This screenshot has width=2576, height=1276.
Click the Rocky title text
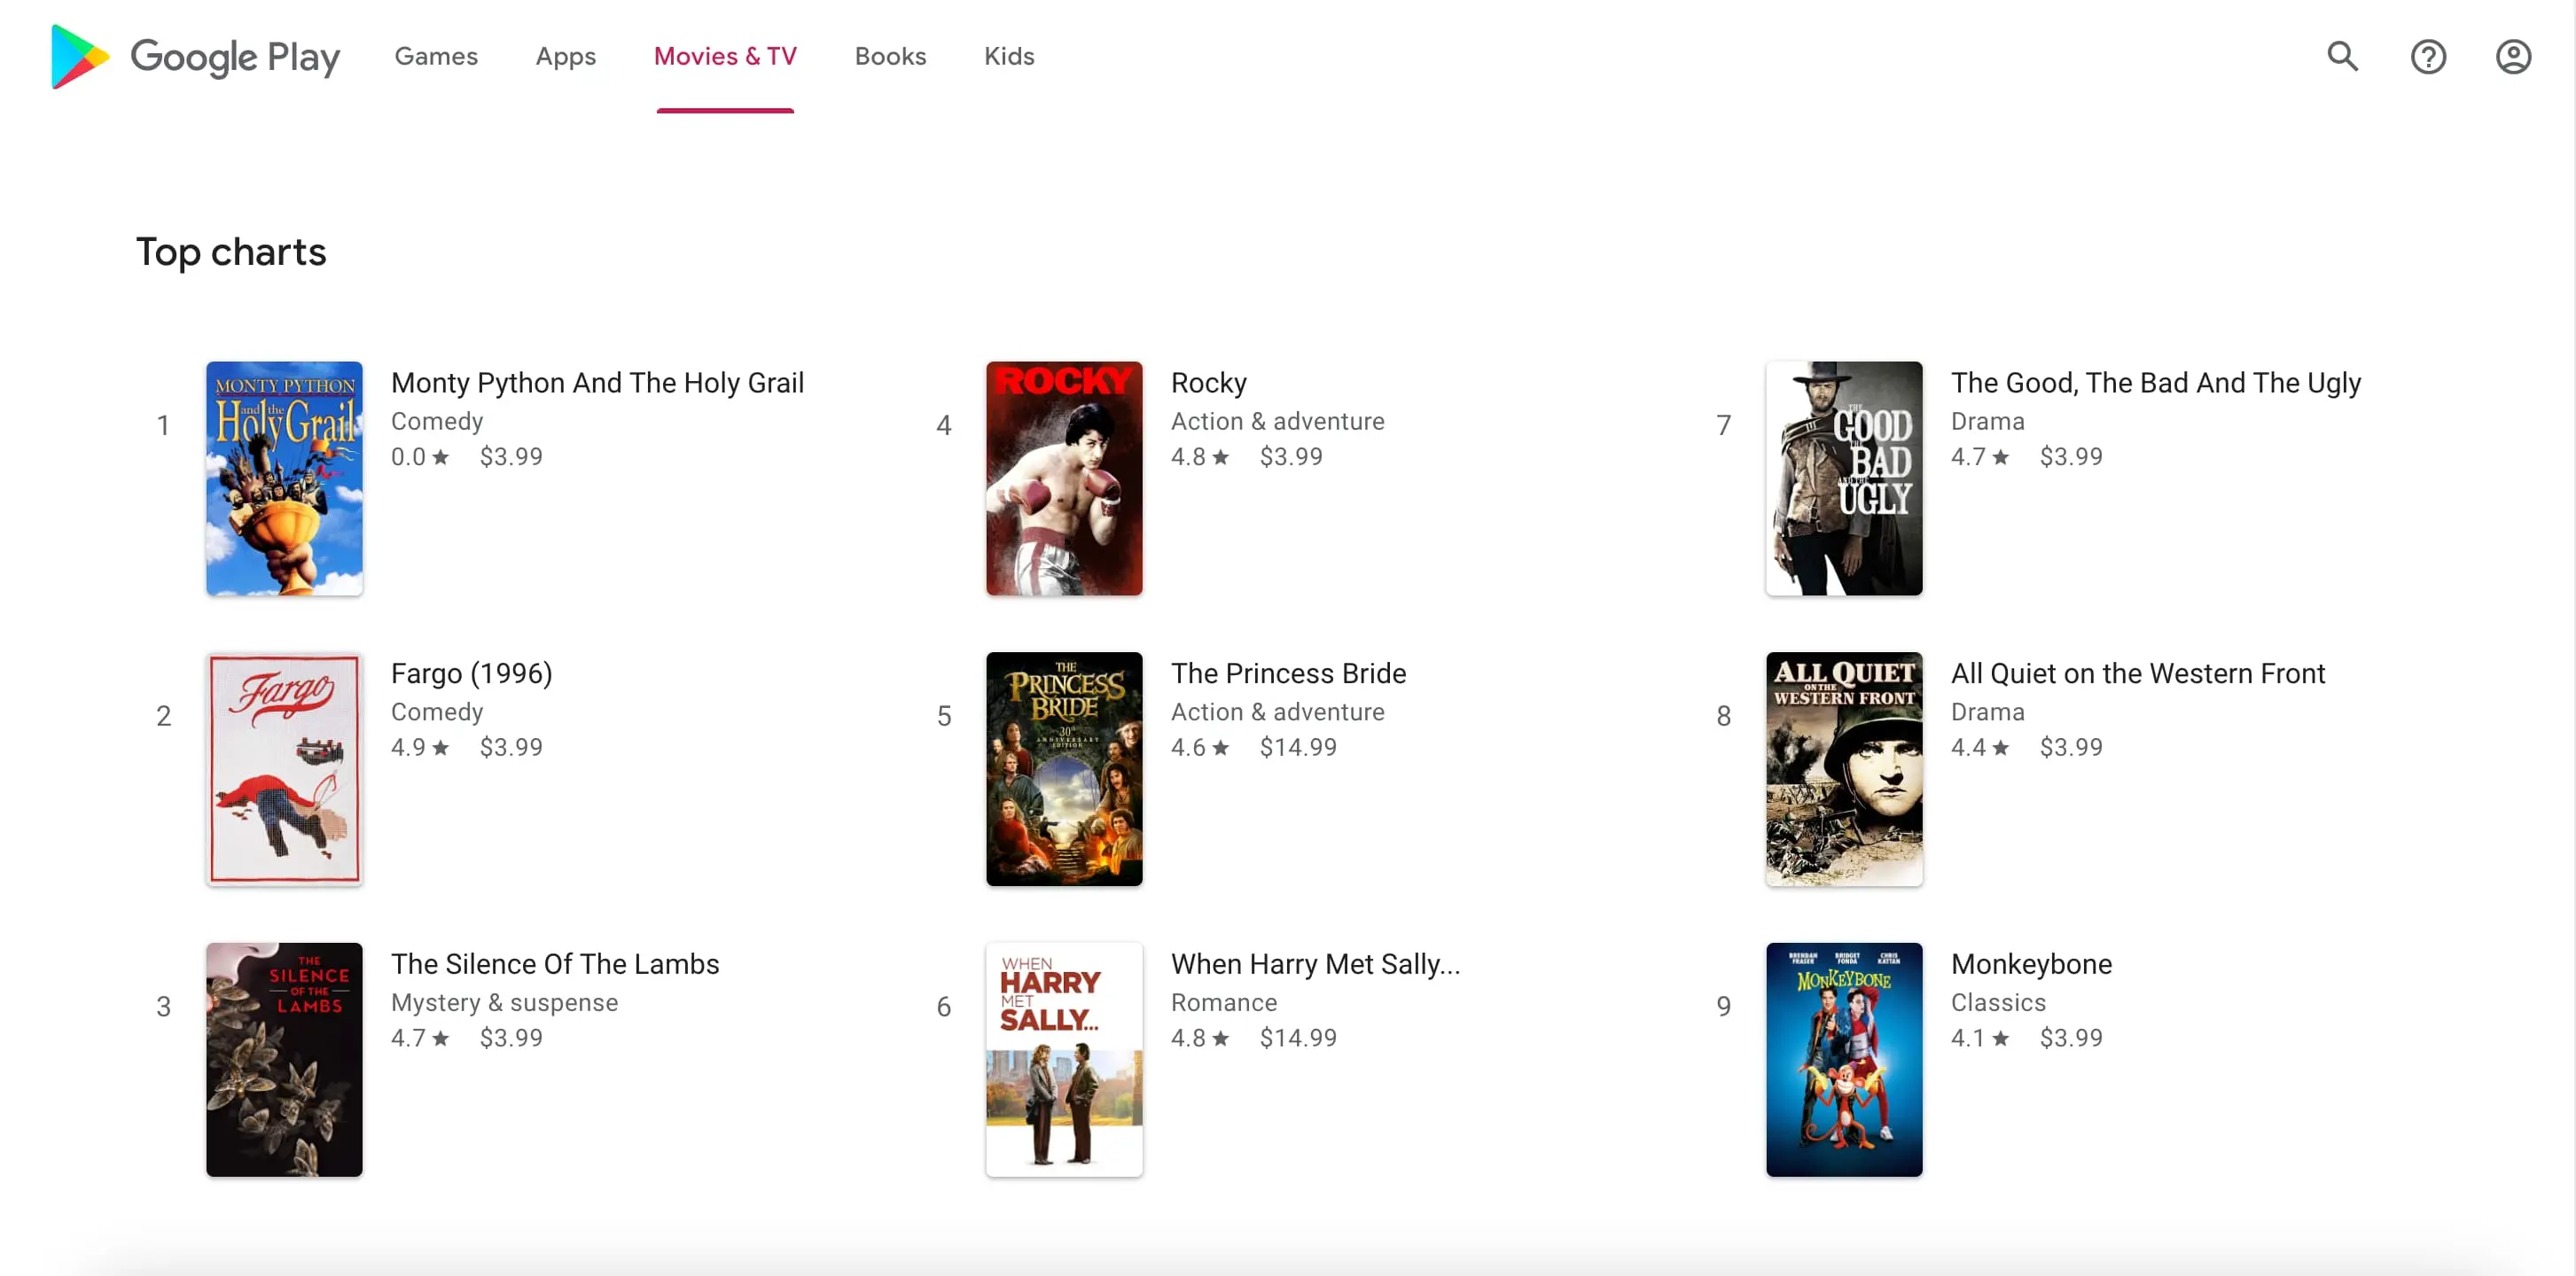click(1209, 383)
